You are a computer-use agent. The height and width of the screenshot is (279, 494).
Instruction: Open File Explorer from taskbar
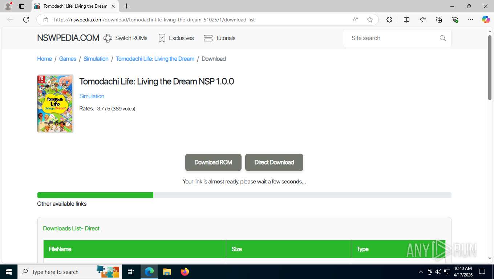[x=167, y=272]
